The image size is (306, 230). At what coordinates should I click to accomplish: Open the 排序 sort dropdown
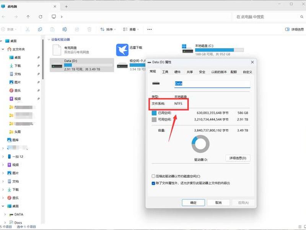[x=108, y=30]
